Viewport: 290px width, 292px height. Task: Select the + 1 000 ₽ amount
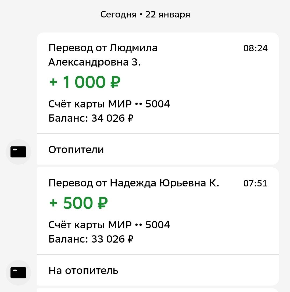point(85,82)
